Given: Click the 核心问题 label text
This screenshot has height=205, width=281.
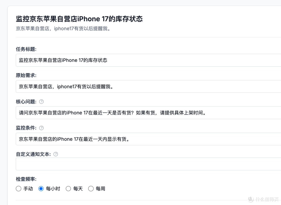Looking at the screenshot, I should pyautogui.click(x=26, y=102).
